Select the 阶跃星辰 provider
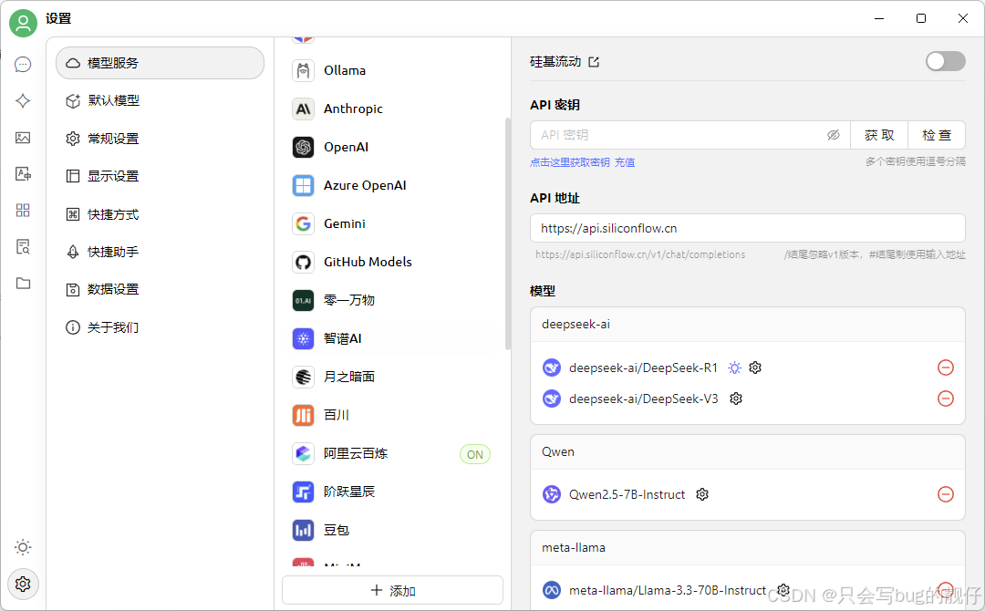Screen dimensions: 985x611 (x=392, y=492)
